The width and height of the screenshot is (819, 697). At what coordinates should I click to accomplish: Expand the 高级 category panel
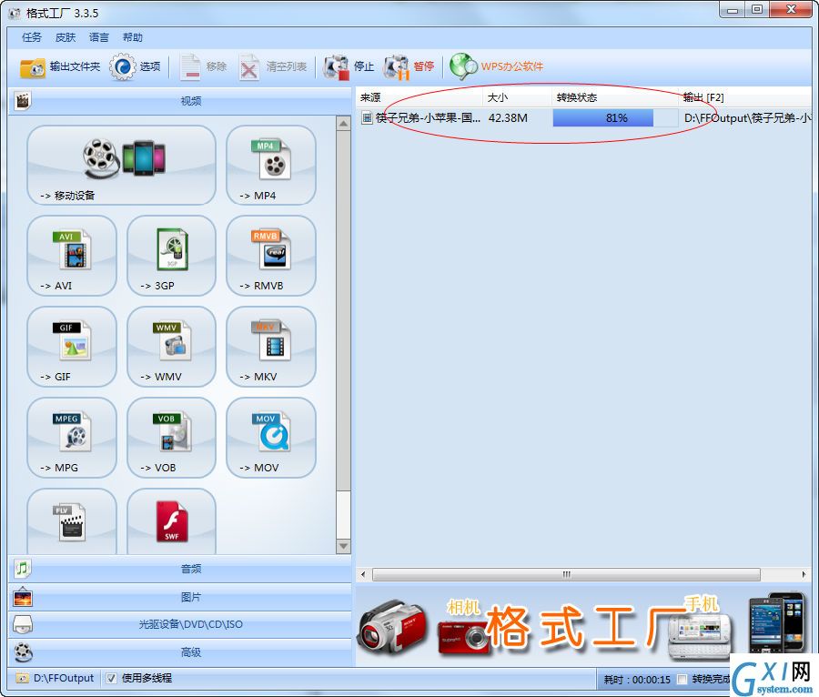[180, 652]
